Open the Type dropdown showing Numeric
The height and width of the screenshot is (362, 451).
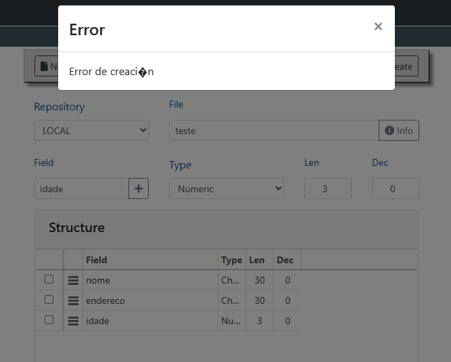(x=227, y=189)
